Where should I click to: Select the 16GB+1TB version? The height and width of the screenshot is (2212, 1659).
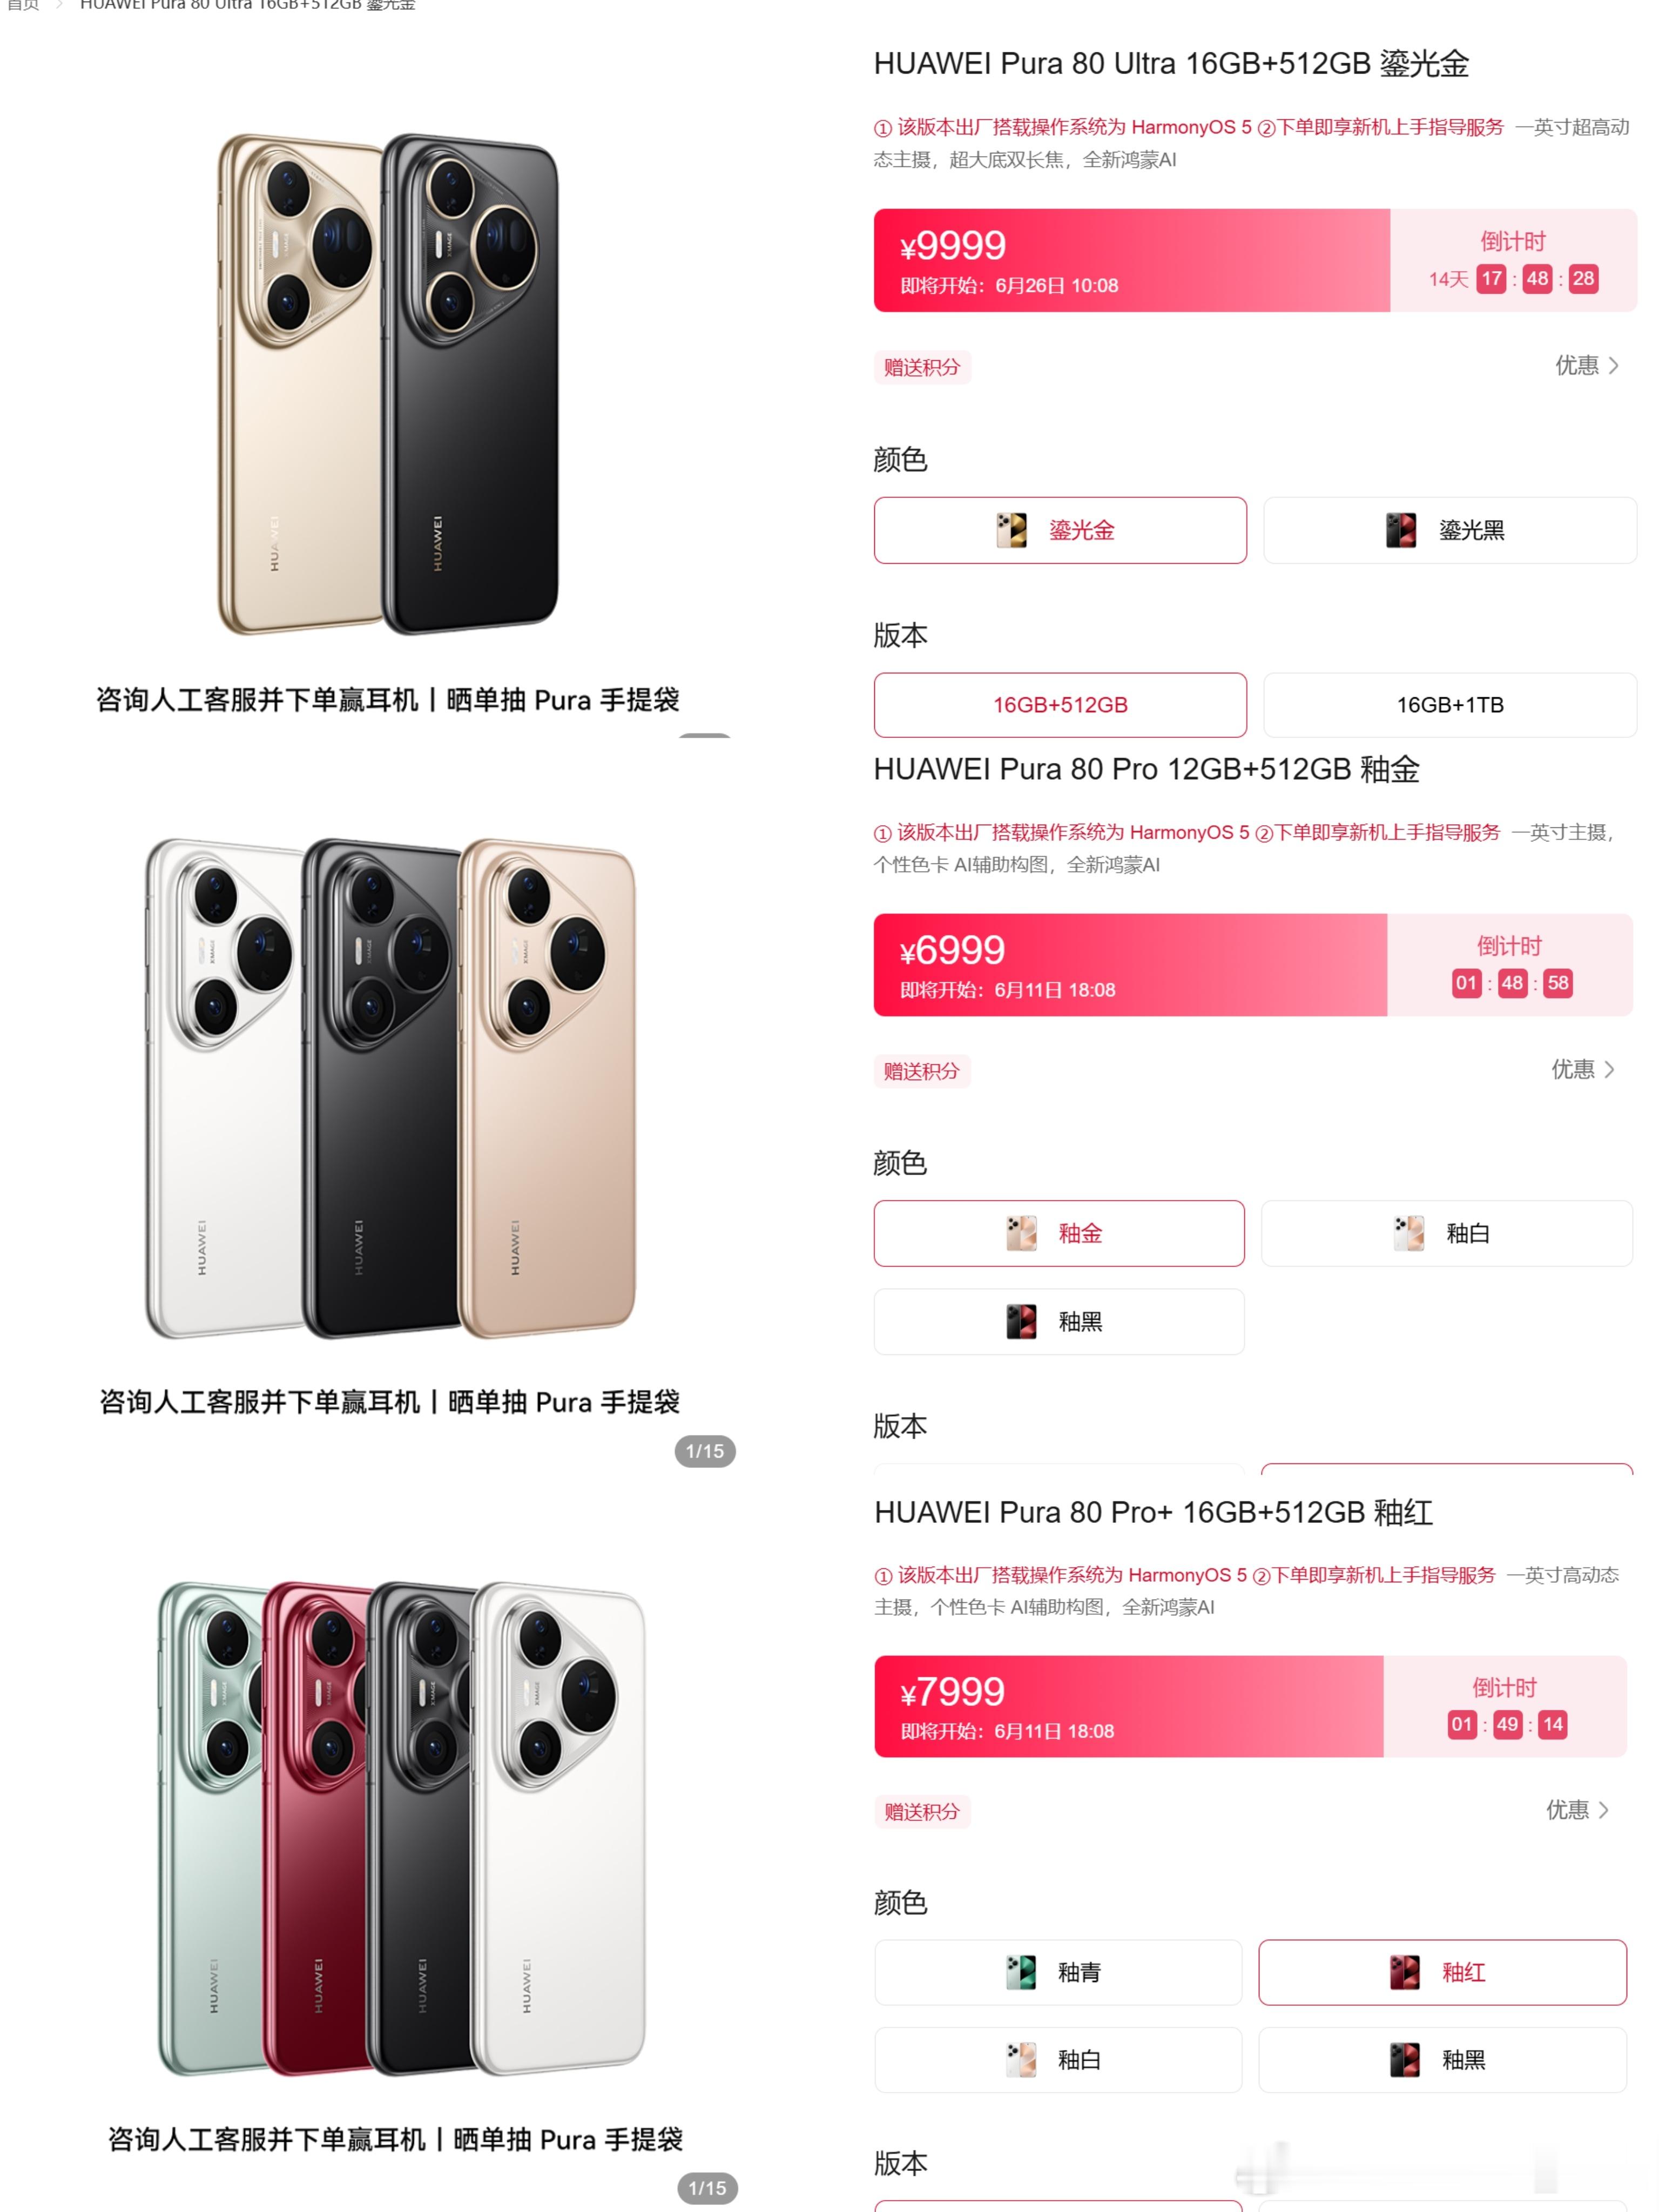point(1450,705)
